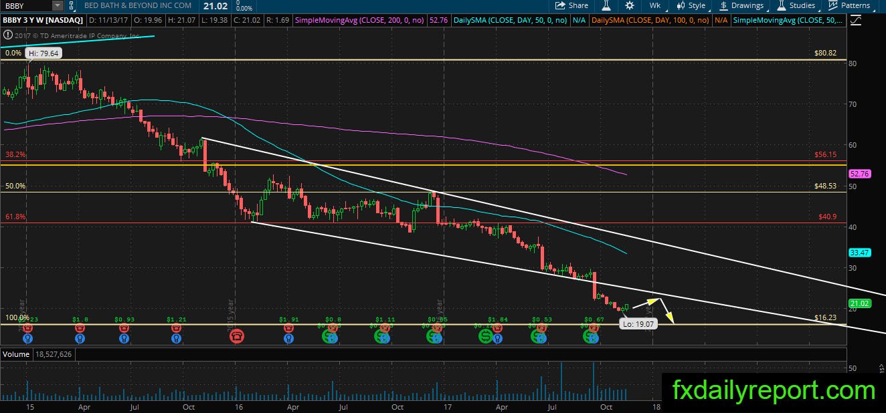
Task: Open the Studies menu
Action: [796, 5]
